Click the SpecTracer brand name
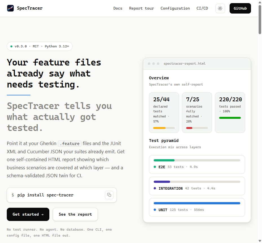Screen dimensions: 262x243 coord(30,8)
